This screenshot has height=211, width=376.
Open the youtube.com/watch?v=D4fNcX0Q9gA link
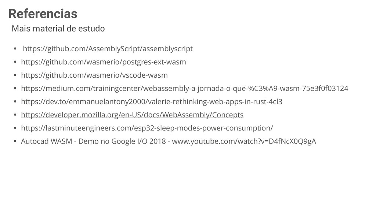tap(244, 141)
